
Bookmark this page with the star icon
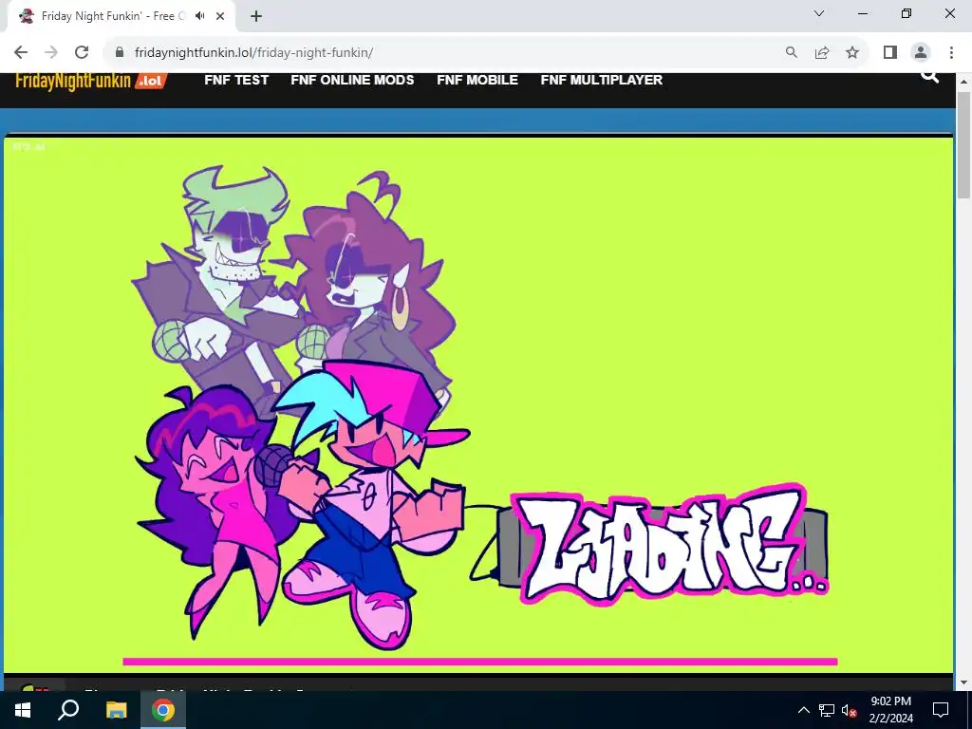pyautogui.click(x=852, y=53)
